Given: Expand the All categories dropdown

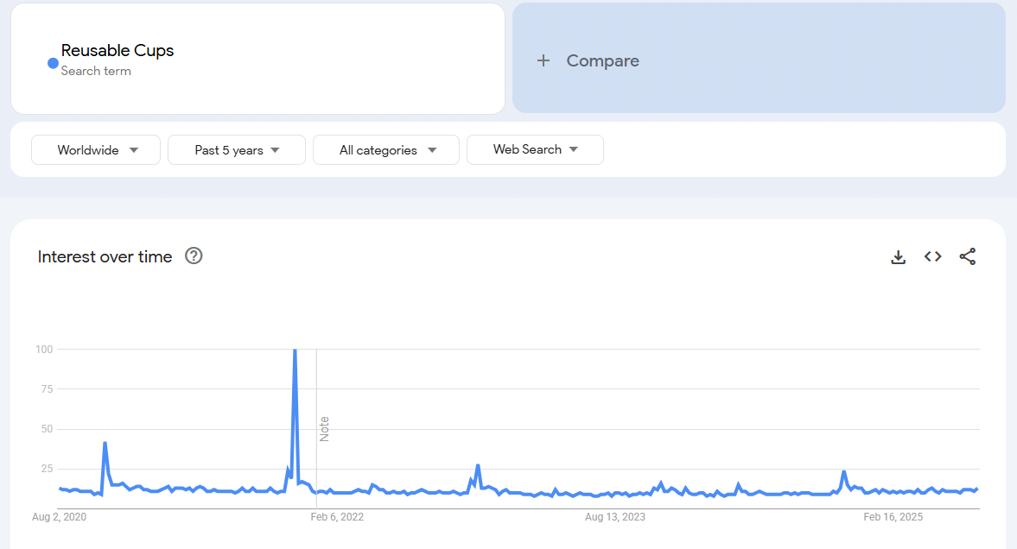Looking at the screenshot, I should click(386, 150).
